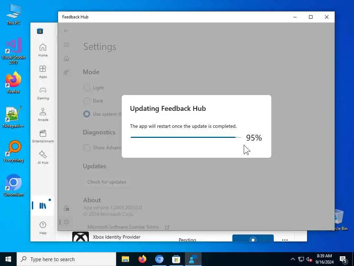Viewport: 354px width, 266px height.
Task: Open File Explorer from taskbar
Action: coord(125,259)
